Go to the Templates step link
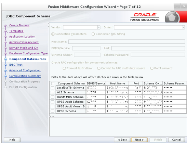Screen dimensions: 187x144 pos(16,31)
